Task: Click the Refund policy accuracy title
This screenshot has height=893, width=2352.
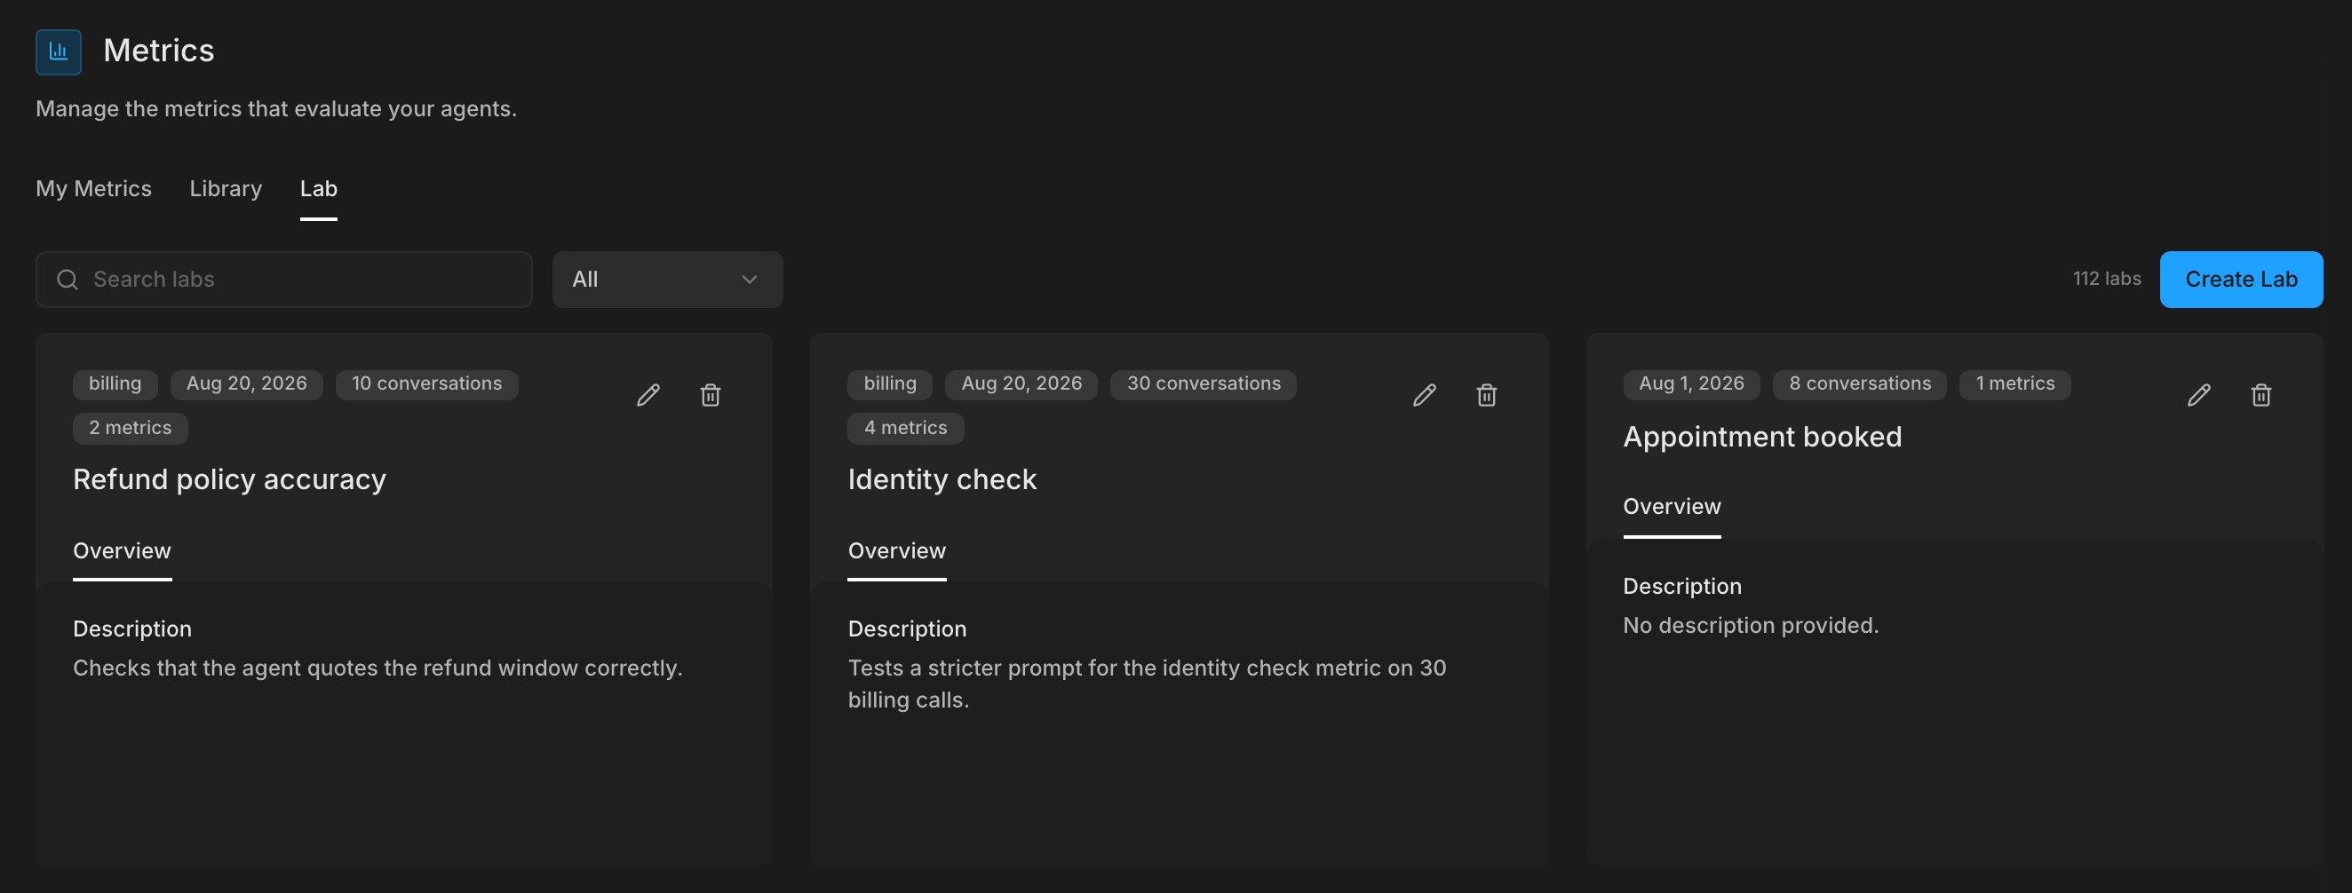Action: pyautogui.click(x=229, y=480)
